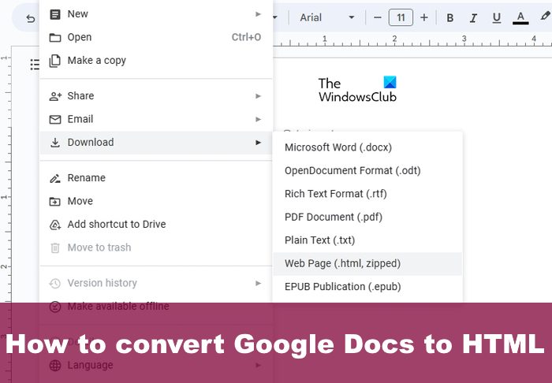Screen dimensions: 552x383
Task: Open the text color picker
Action: pos(520,18)
